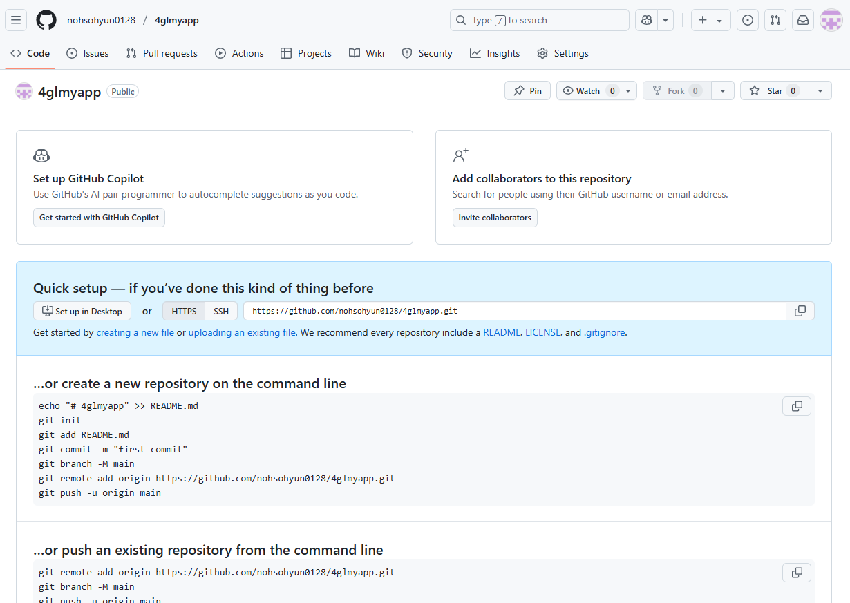Open the Pull requests tab
The height and width of the screenshot is (603, 850).
pyautogui.click(x=162, y=53)
